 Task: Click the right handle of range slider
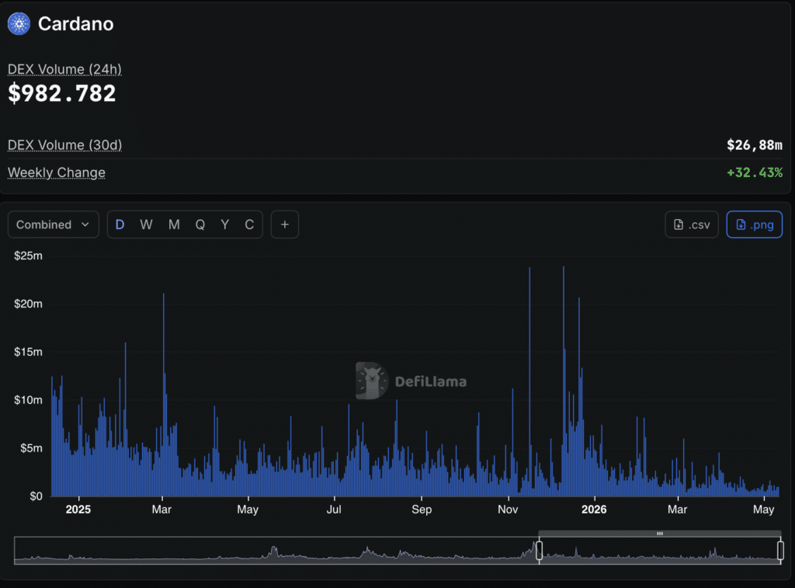[x=780, y=551]
